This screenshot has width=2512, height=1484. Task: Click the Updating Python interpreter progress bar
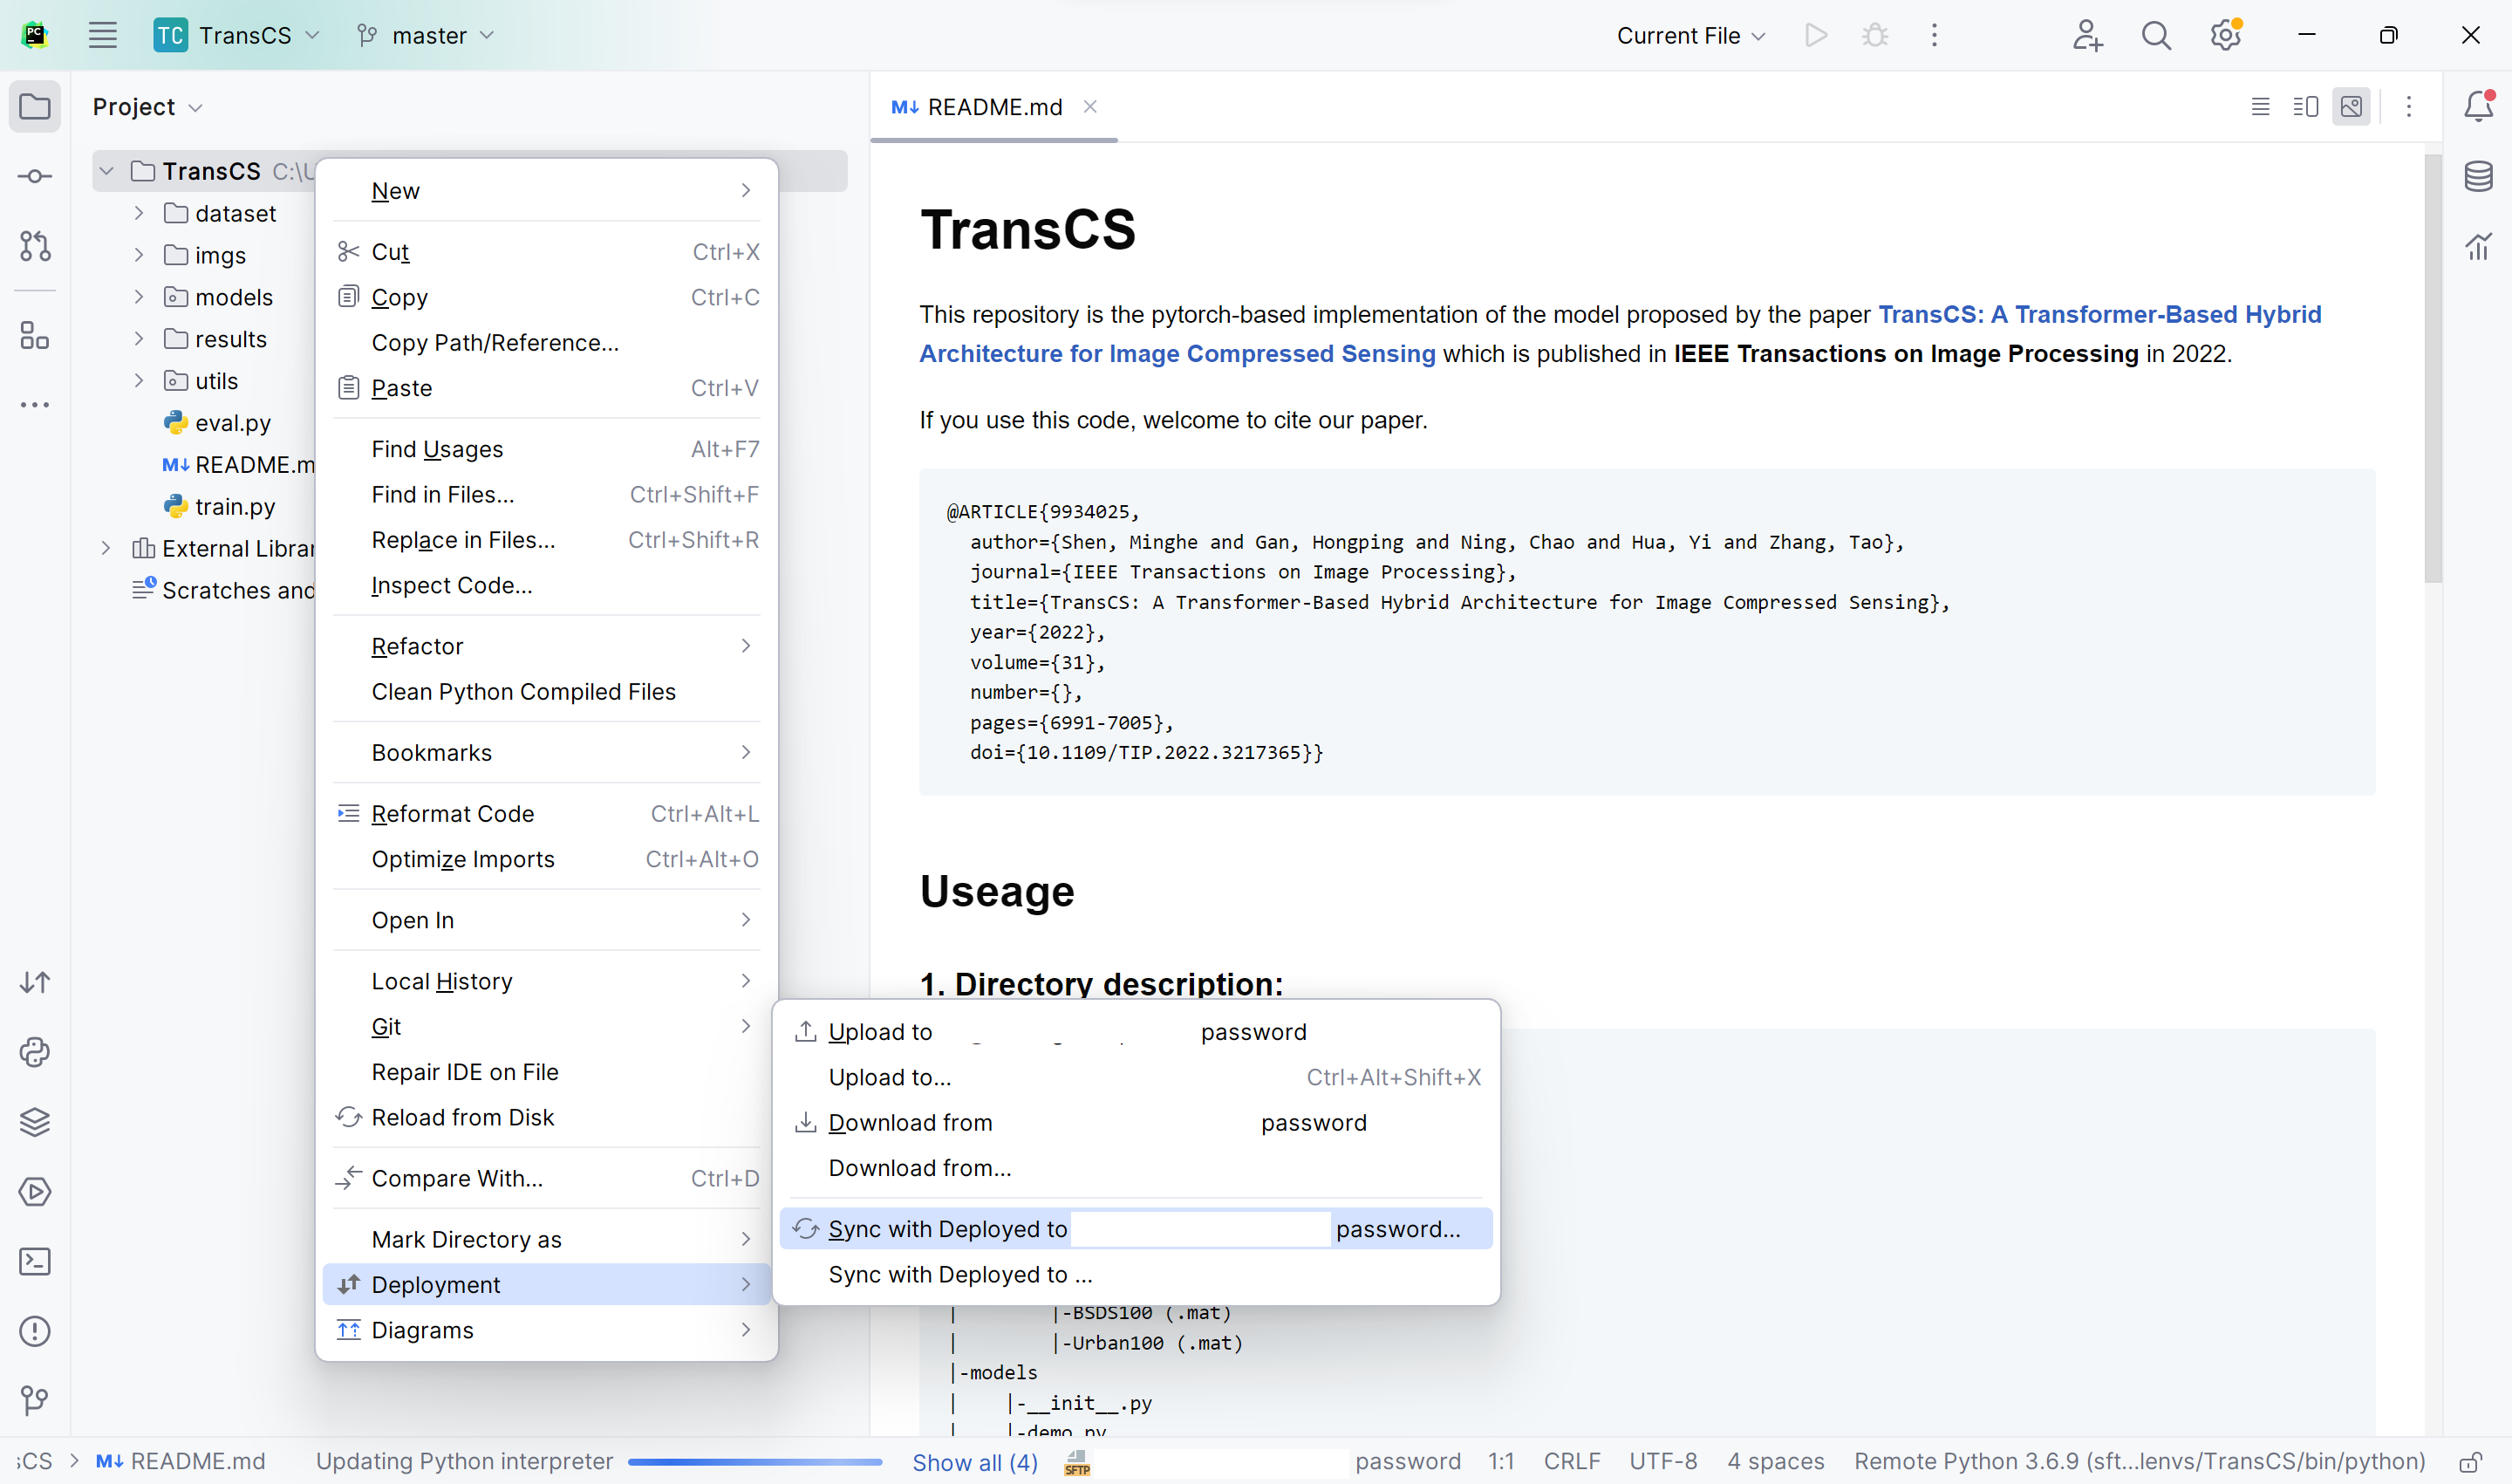click(754, 1462)
